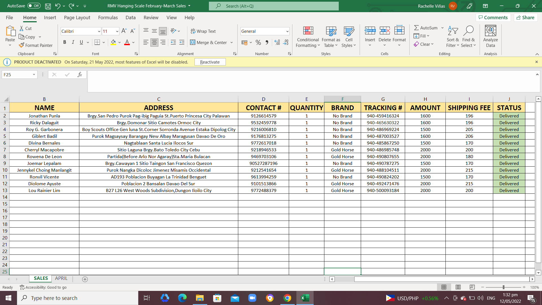Click the Reactivate button
Viewport: 542px width, 305px height.
pos(210,62)
